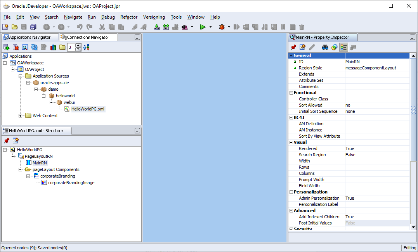
Task: Select MainRN node in Structure tree
Action: point(40,163)
